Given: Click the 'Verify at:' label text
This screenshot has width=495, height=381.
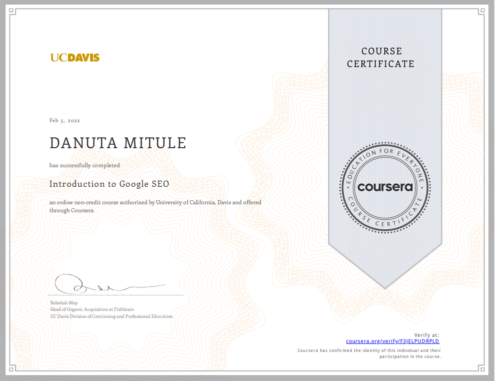Looking at the screenshot, I should coord(426,335).
